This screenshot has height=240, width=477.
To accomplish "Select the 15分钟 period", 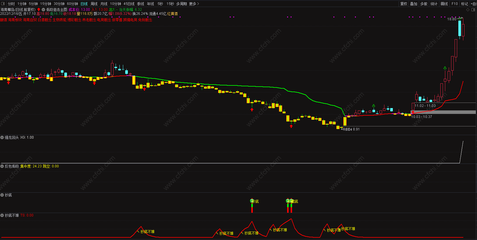I will tap(46, 4).
